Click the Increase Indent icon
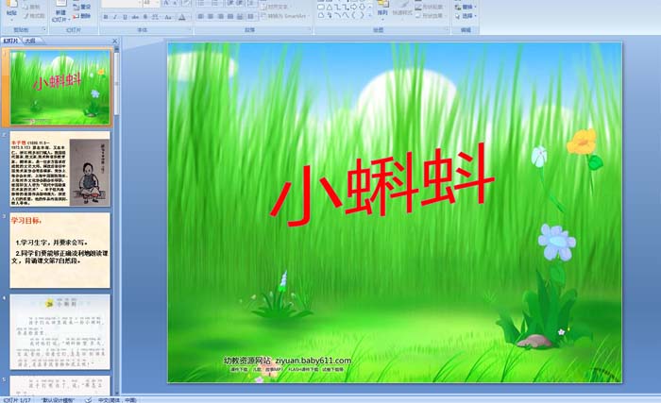The height and width of the screenshot is (403, 661). [x=240, y=3]
